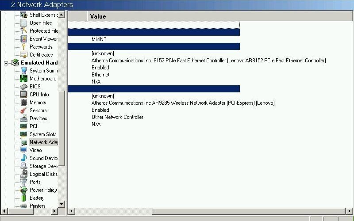Open the CPU Info tree entry
Image resolution: width=354 pixels, height=221 pixels.
39,95
